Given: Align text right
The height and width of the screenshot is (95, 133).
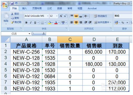Looking at the screenshot, I should click(x=80, y=22).
